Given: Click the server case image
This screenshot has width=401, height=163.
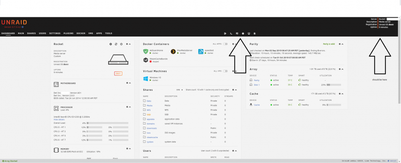Looking at the screenshot, I should coord(118,60).
